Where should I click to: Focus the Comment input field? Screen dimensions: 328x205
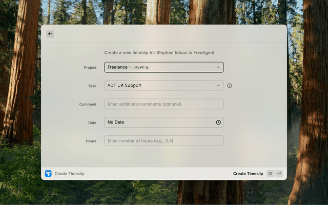point(164,104)
